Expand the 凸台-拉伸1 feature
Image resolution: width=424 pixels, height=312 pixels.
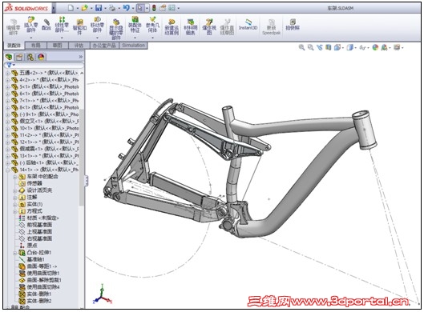coord(15,253)
